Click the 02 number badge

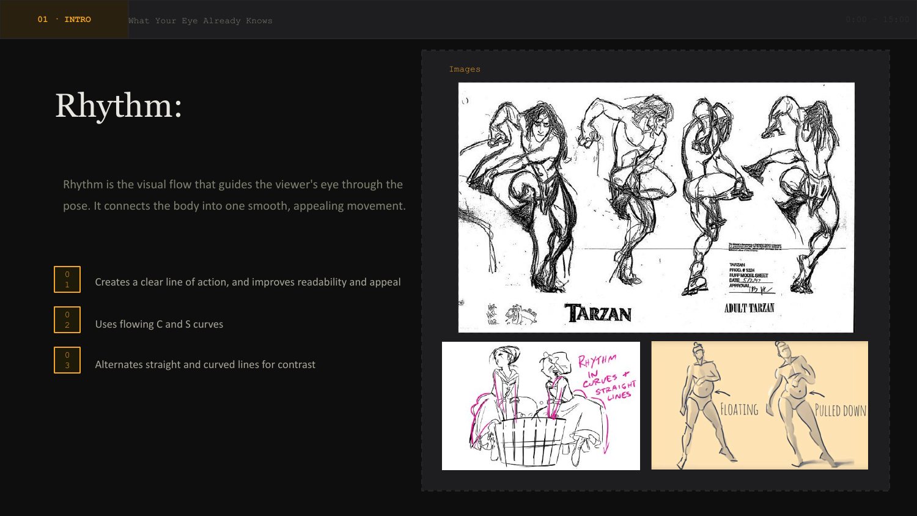click(67, 320)
